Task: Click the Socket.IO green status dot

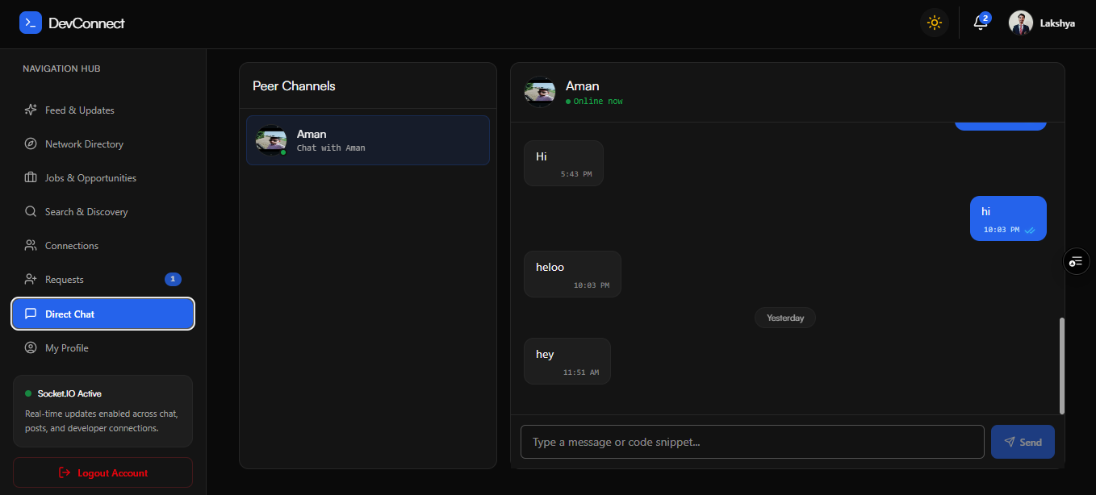Action: pos(28,393)
